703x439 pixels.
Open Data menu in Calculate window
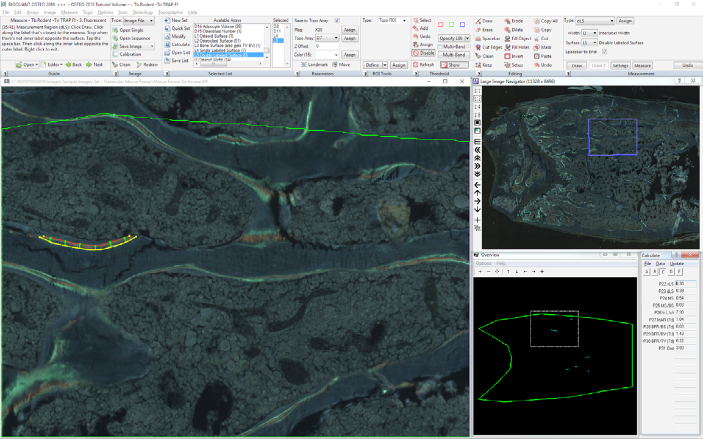point(660,264)
